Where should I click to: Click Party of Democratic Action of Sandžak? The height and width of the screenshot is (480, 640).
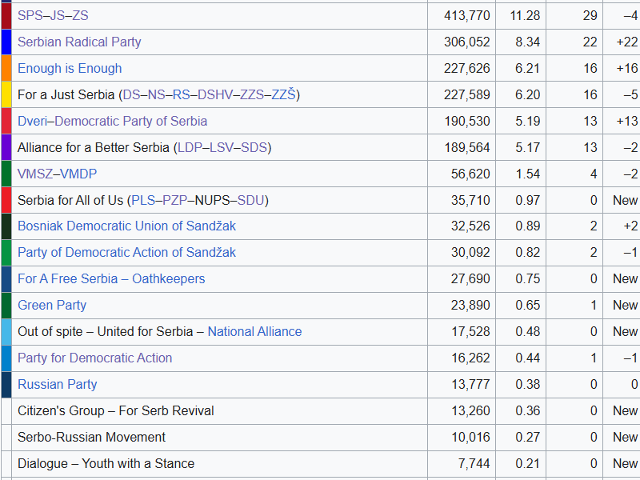(x=126, y=252)
